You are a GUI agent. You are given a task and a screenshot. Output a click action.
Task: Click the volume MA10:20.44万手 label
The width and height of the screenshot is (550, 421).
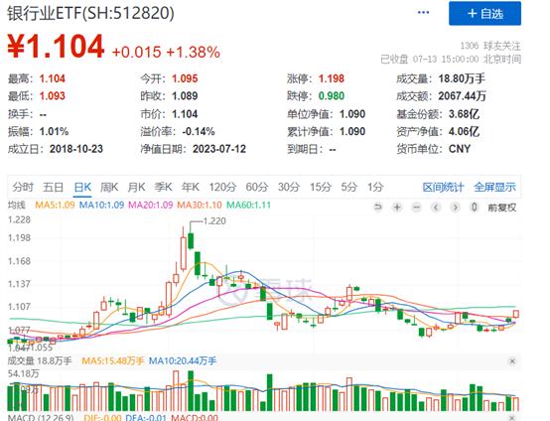[183, 360]
